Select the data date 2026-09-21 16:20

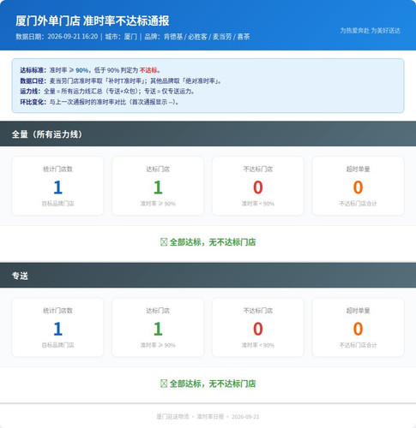[73, 37]
